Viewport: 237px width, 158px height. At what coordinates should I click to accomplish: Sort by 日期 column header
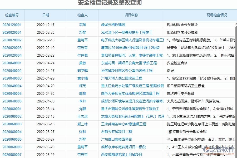[45, 15]
